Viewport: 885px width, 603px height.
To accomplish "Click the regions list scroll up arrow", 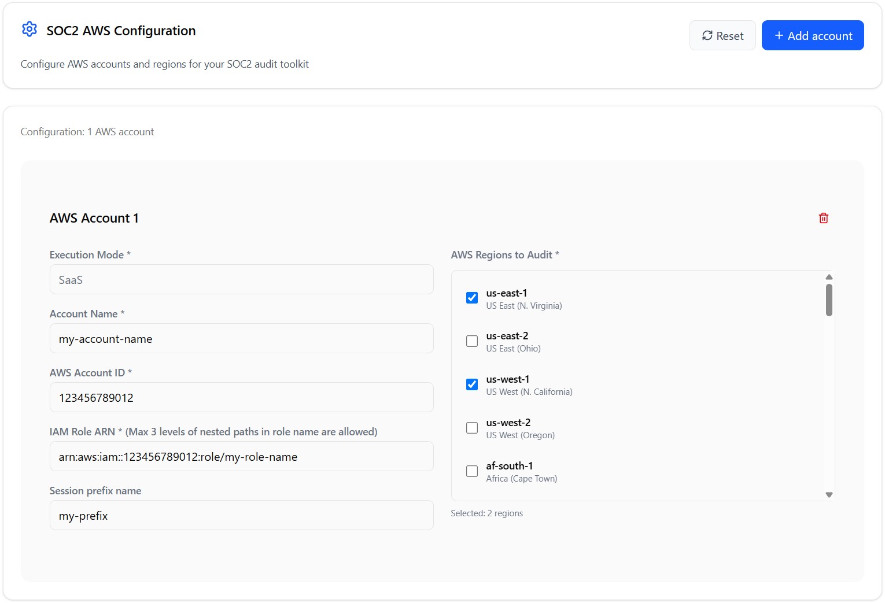I will [829, 277].
